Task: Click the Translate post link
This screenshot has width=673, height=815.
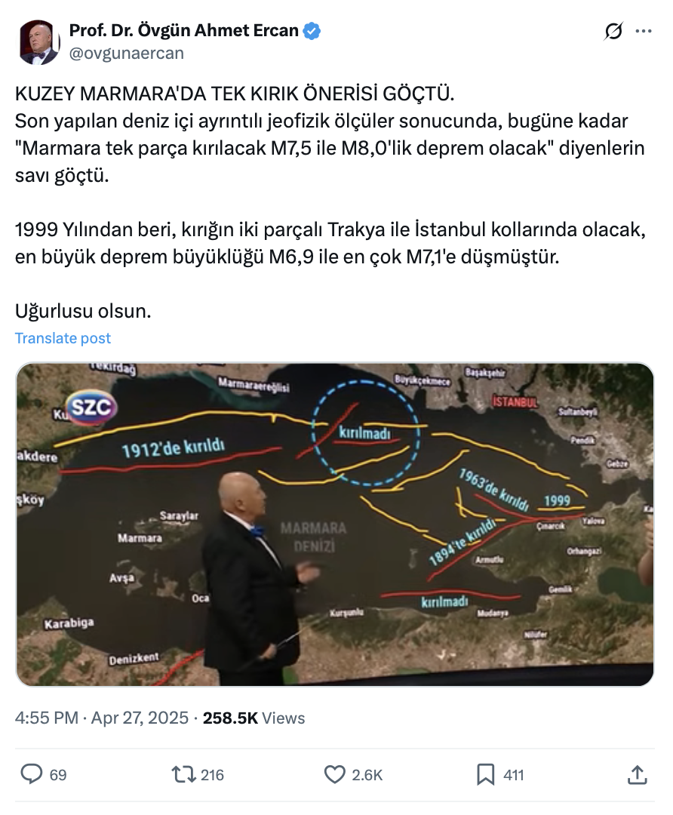Action: pyautogui.click(x=63, y=338)
